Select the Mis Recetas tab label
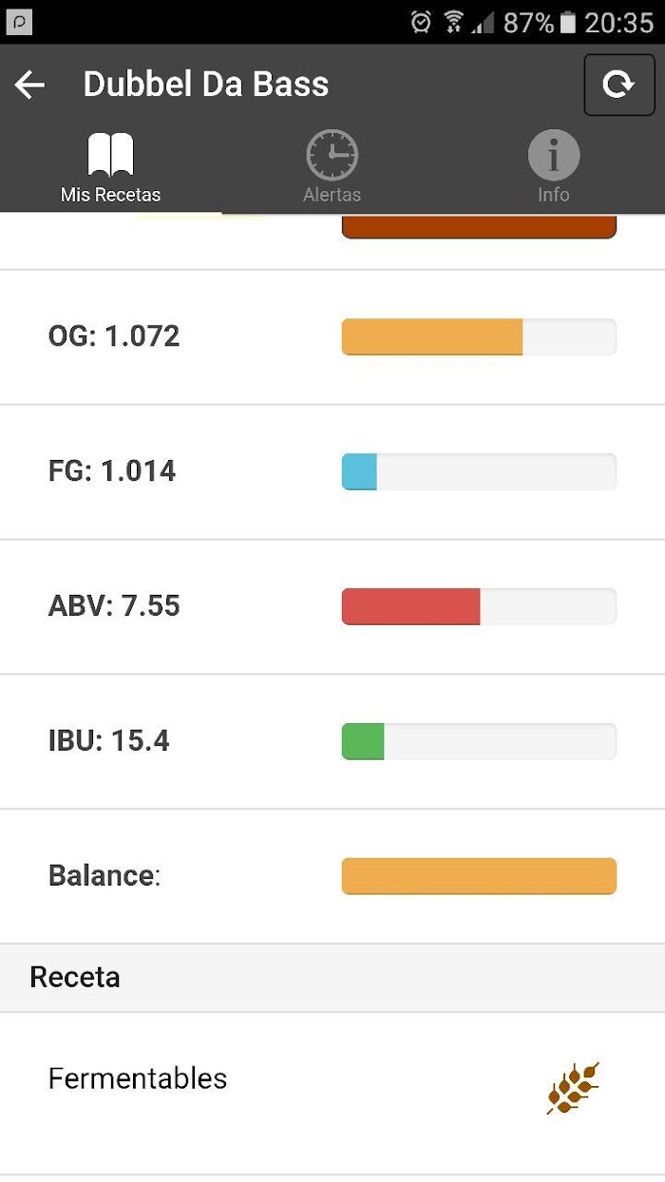The width and height of the screenshot is (665, 1182). [110, 195]
